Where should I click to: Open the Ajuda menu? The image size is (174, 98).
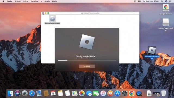click(54, 1)
